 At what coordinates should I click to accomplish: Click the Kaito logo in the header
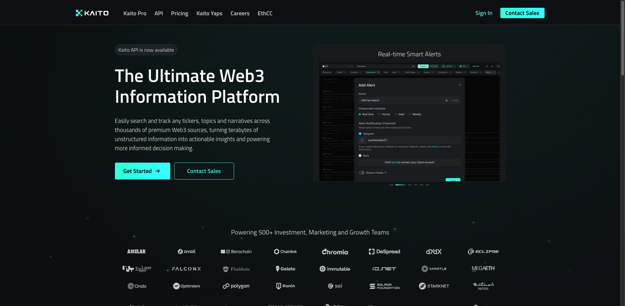[92, 13]
